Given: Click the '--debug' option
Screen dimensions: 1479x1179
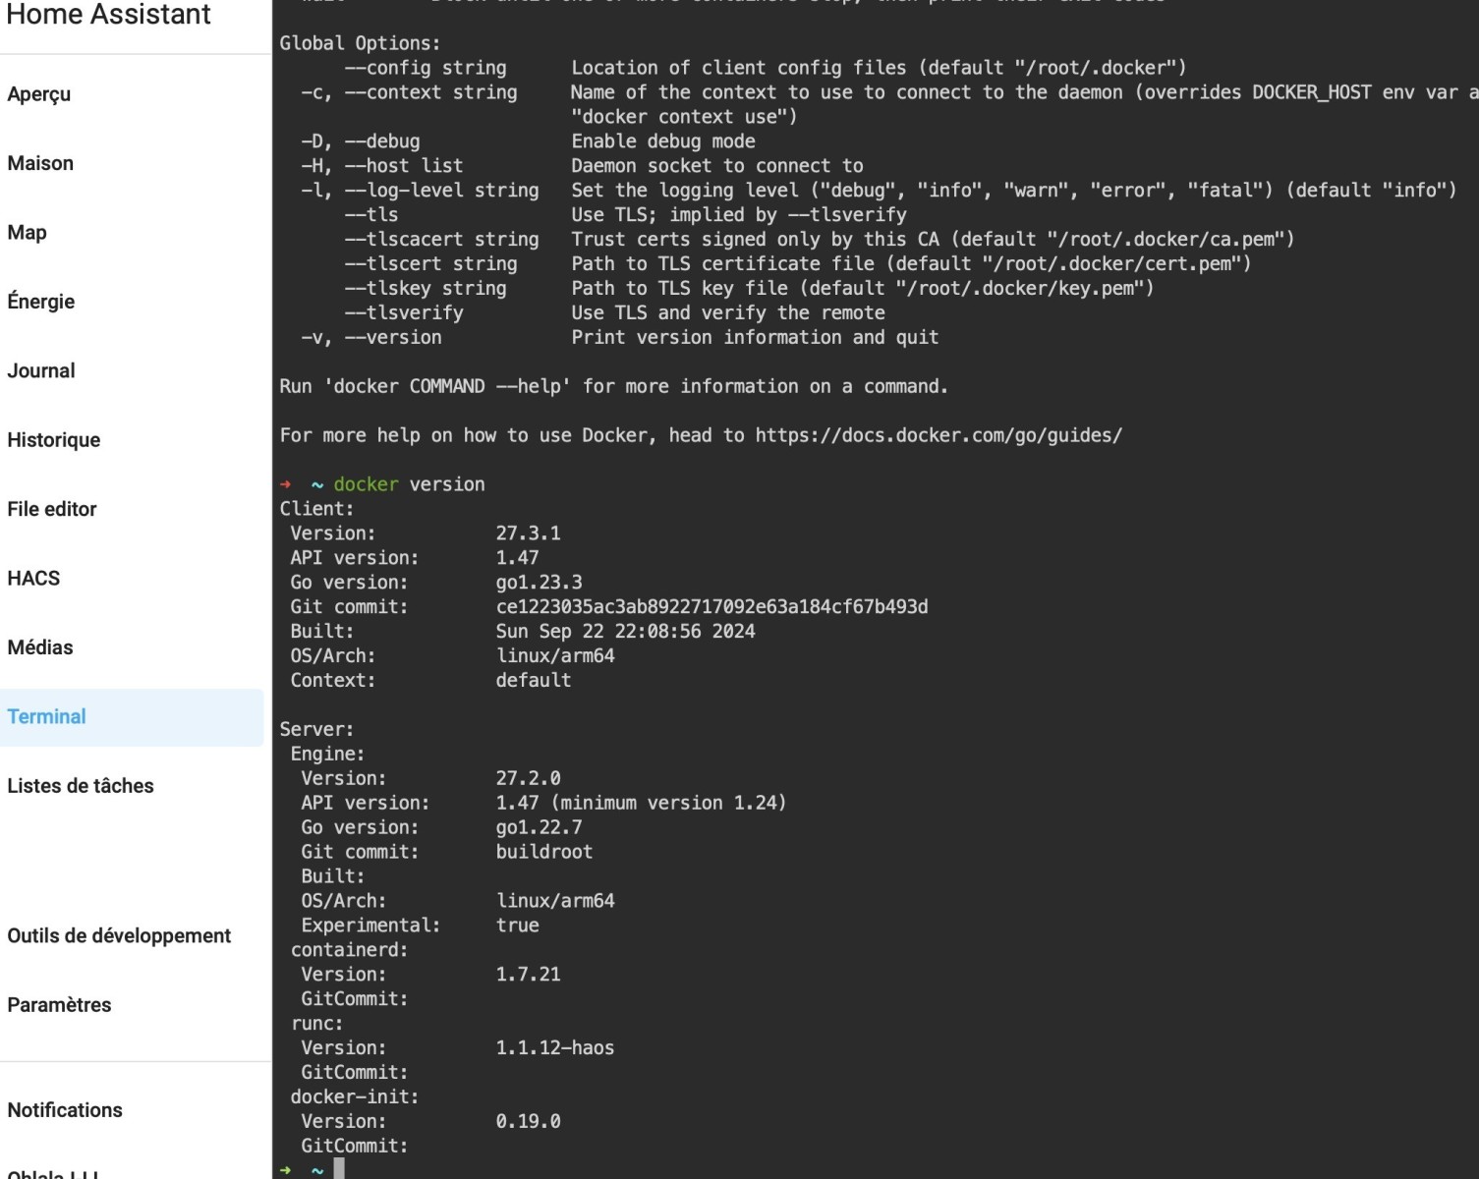Looking at the screenshot, I should tap(382, 141).
